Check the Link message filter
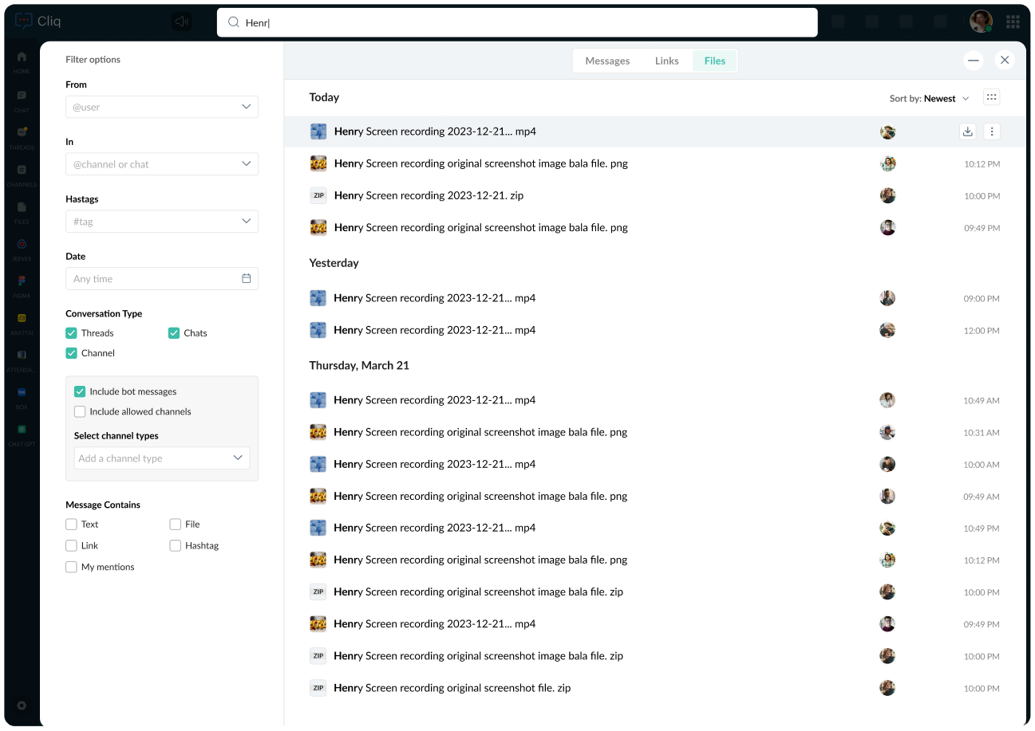 [x=71, y=545]
